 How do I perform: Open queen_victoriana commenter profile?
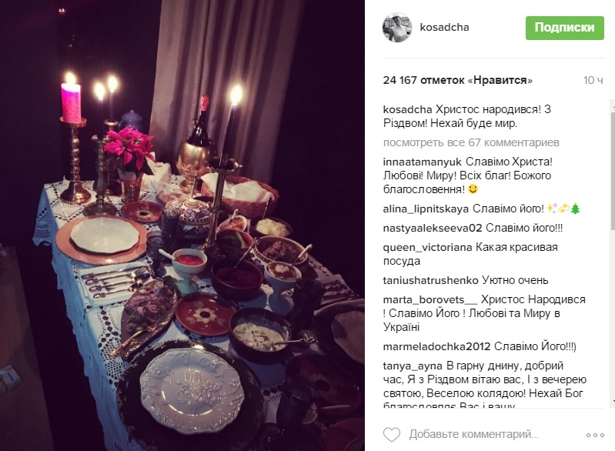click(x=427, y=248)
